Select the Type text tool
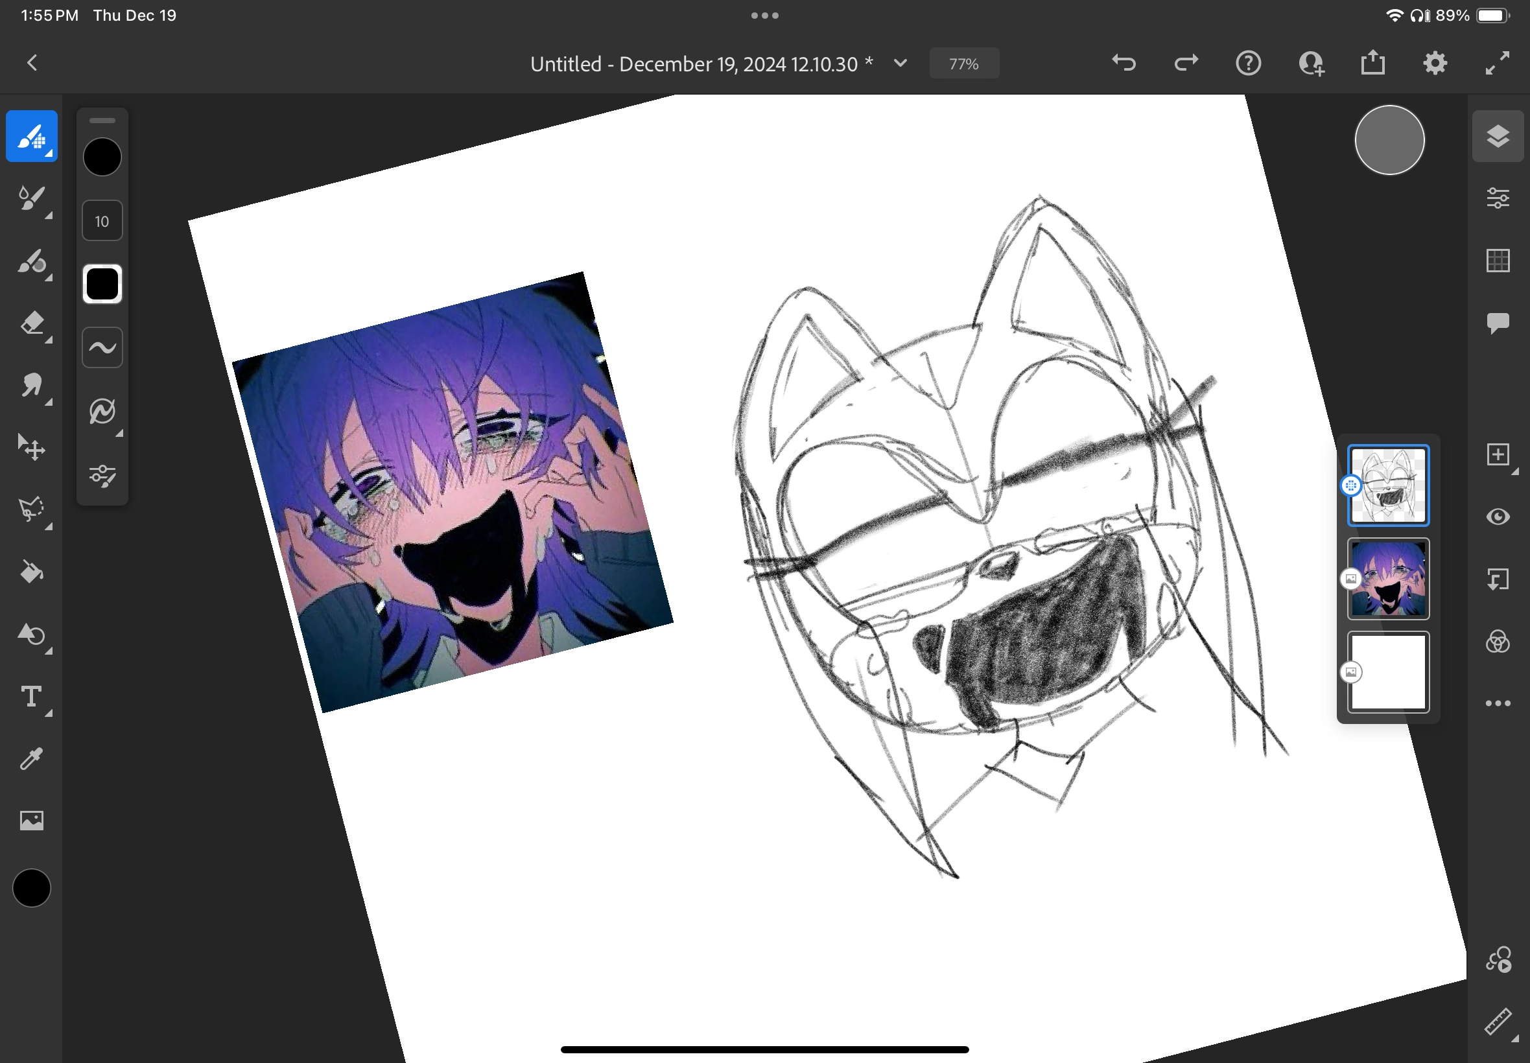Image resolution: width=1530 pixels, height=1063 pixels. (31, 697)
